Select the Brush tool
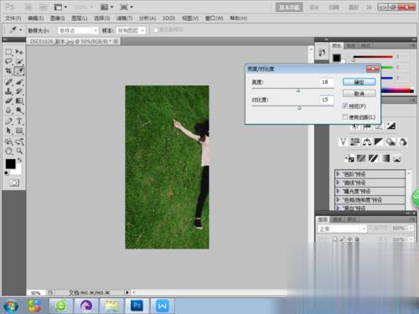 (19, 82)
